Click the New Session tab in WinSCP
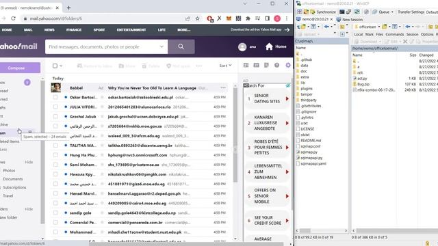The image size is (438, 246). [350, 20]
